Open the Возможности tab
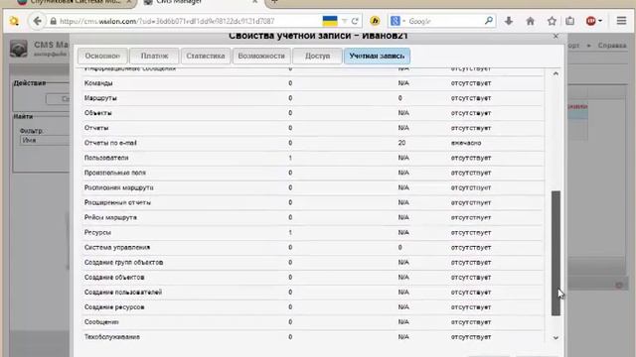 coord(261,56)
